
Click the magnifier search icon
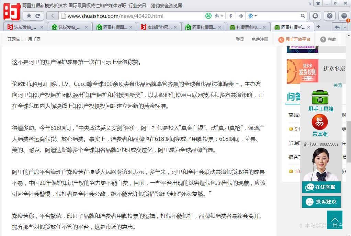(303, 16)
